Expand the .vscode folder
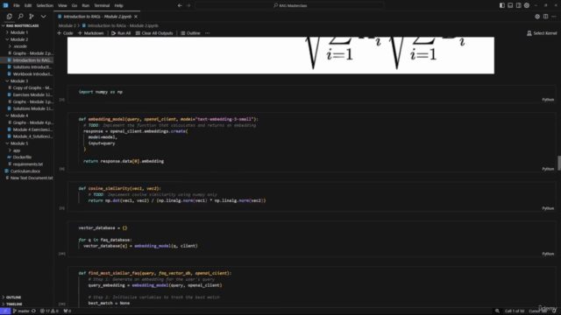561x315 pixels. coord(19,46)
